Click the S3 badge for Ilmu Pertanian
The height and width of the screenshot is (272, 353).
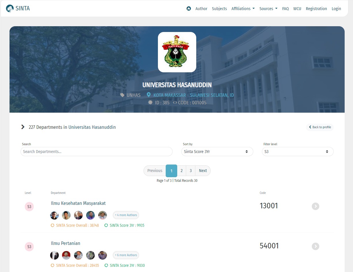tap(29, 247)
